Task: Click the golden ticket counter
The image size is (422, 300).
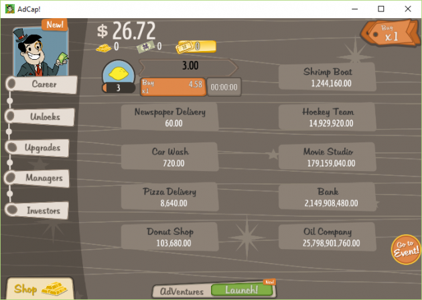Action: [x=196, y=47]
